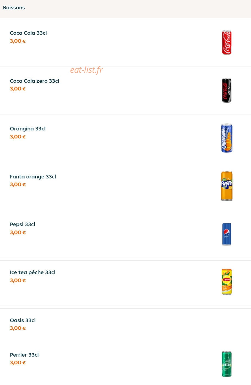Viewport: 251px width, 385px height.
Task: Select Ice tea pêche 33cl title
Action: tap(33, 272)
